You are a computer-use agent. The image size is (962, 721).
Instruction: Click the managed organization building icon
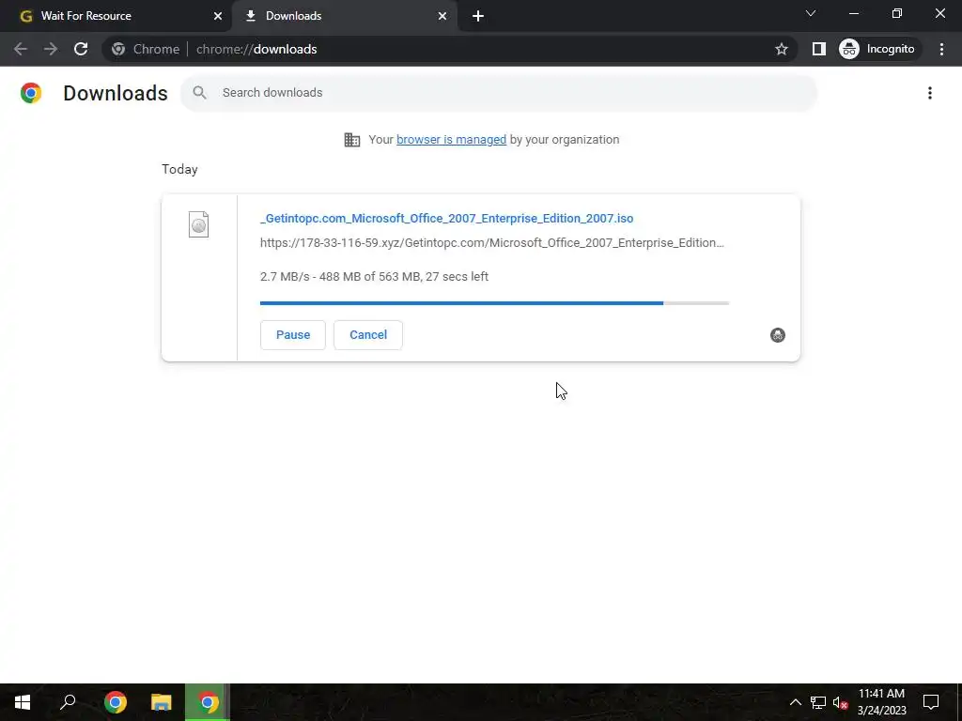352,140
